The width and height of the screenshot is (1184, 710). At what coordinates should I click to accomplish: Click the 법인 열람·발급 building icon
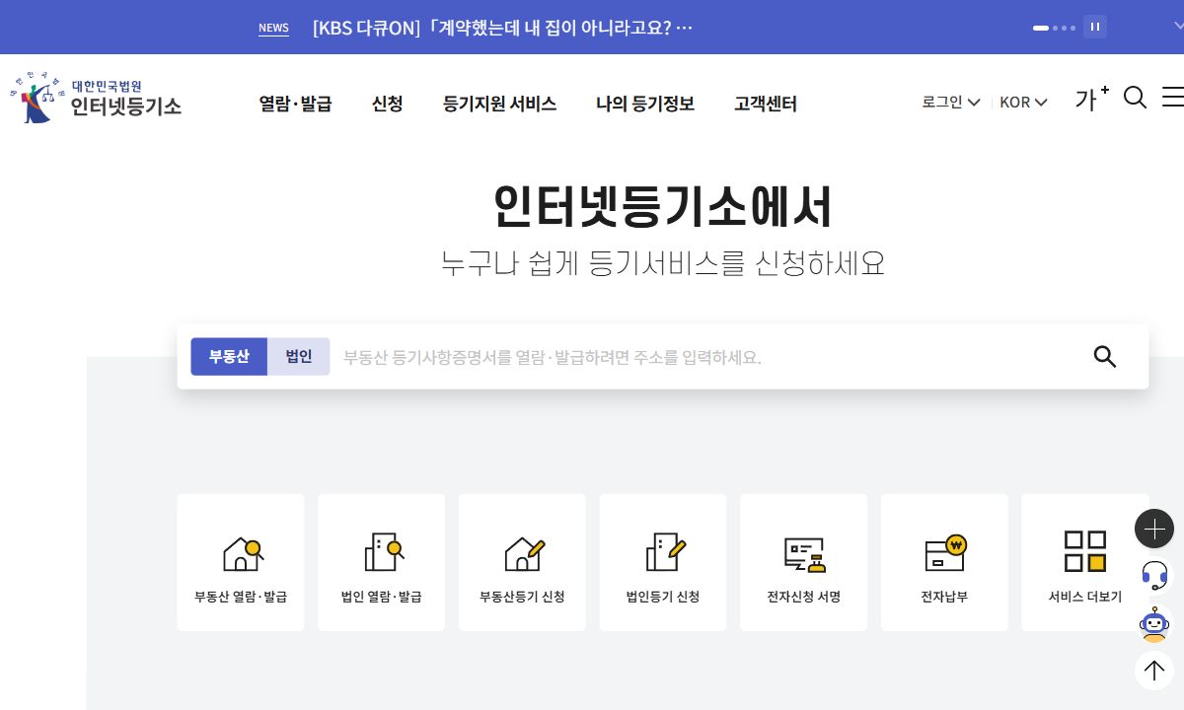(x=384, y=552)
